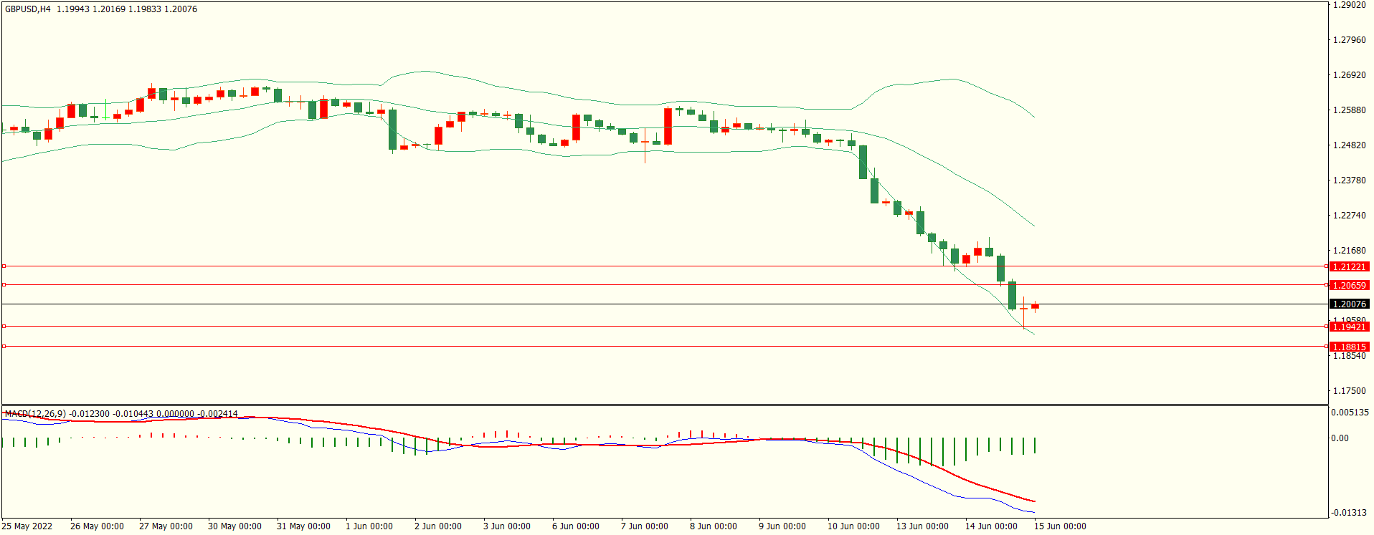The image size is (1374, 535).
Task: Click the 1.18540 price axis value
Action: tap(1349, 356)
